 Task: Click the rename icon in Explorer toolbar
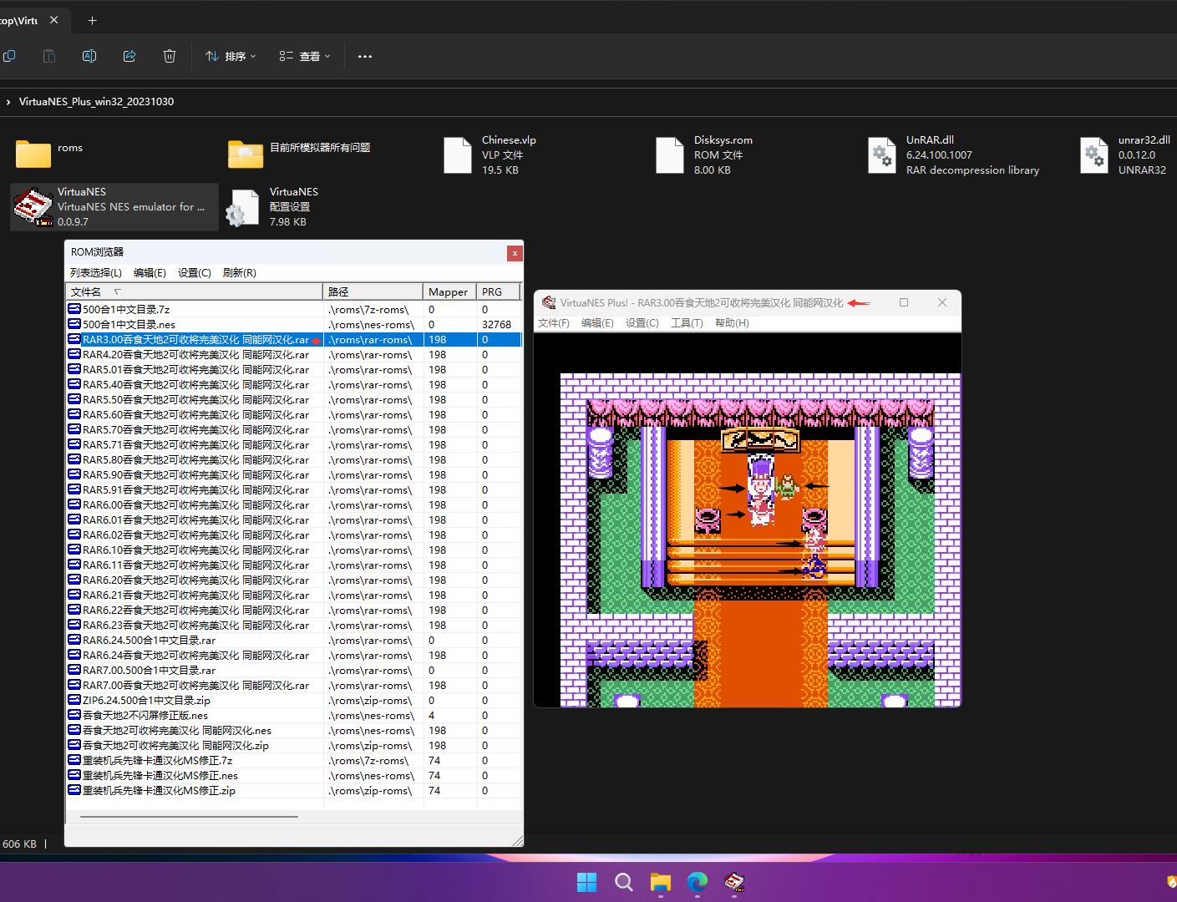coord(89,56)
